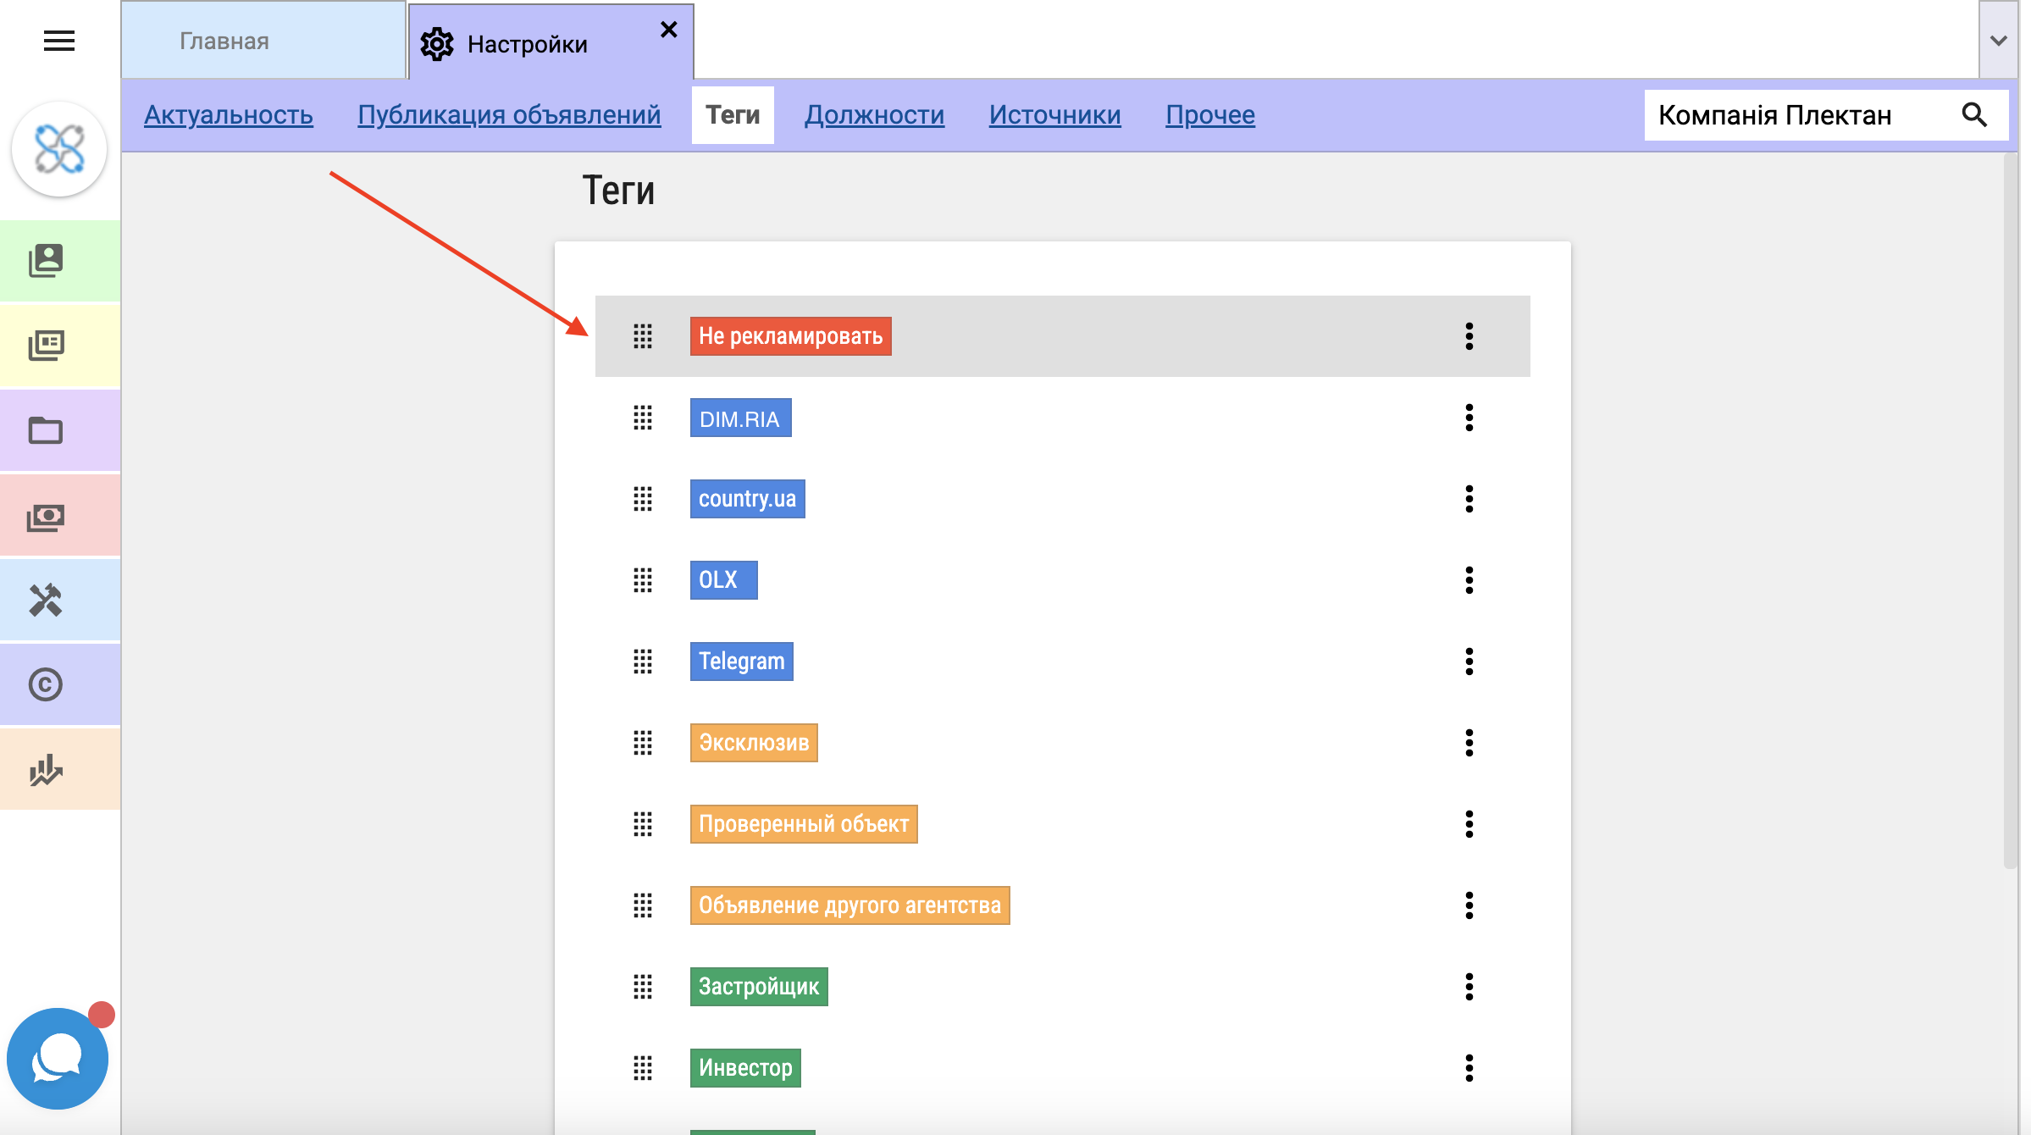Go to Должности settings section
2031x1135 pixels.
874,115
